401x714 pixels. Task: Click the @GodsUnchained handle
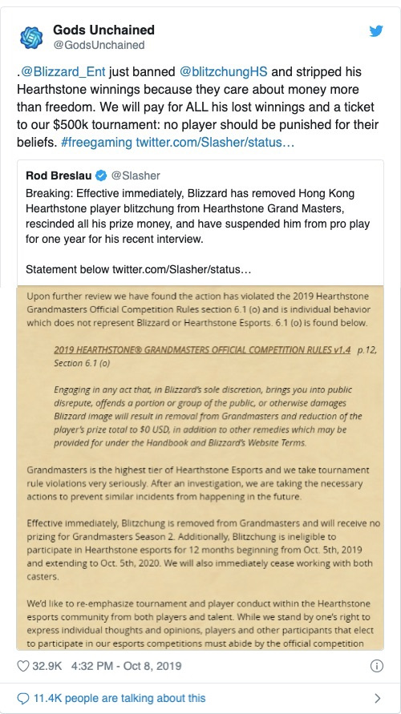pos(99,45)
